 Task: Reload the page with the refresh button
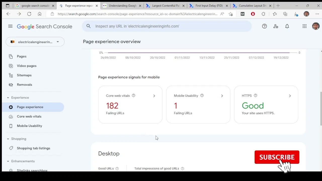coord(29,14)
